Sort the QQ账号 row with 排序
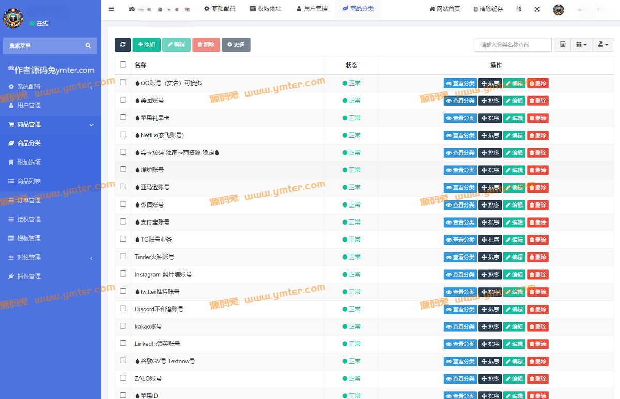The image size is (620, 399). tap(490, 83)
